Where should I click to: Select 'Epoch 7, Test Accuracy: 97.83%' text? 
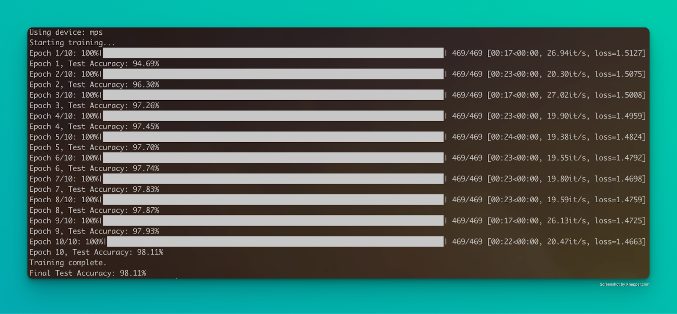tap(94, 189)
